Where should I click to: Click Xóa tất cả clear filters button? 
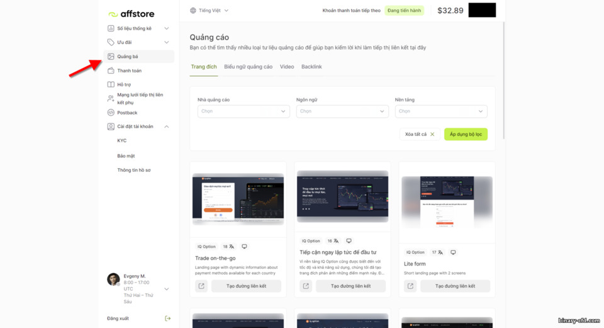[x=420, y=134]
